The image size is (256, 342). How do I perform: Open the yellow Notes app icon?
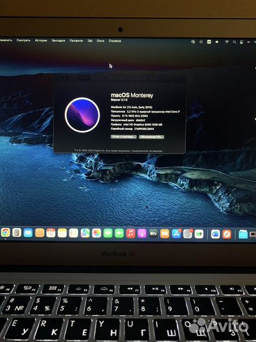[62, 233]
